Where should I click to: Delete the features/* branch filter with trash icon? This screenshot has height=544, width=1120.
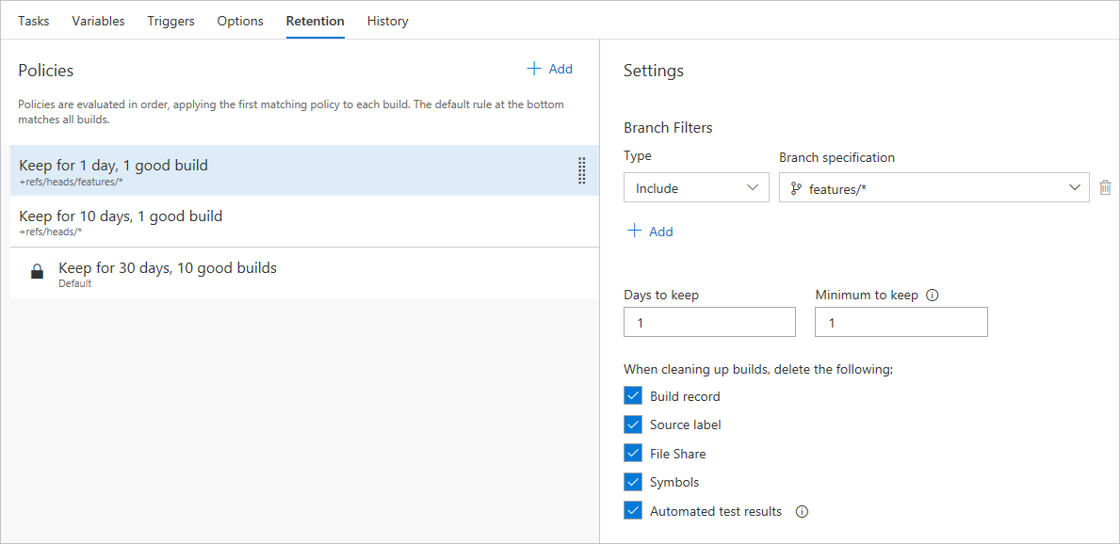click(x=1105, y=187)
